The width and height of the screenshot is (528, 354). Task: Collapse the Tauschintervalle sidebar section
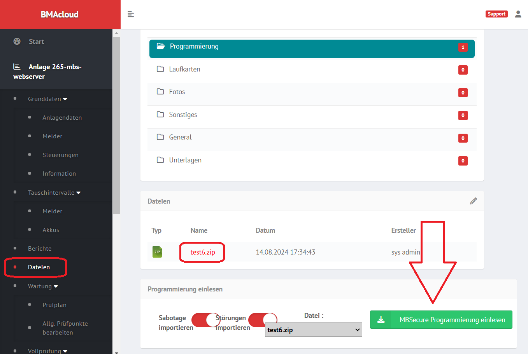[54, 193]
